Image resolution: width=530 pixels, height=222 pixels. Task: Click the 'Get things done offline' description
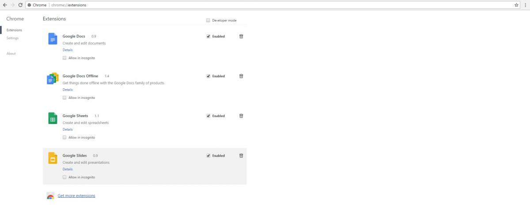(114, 83)
